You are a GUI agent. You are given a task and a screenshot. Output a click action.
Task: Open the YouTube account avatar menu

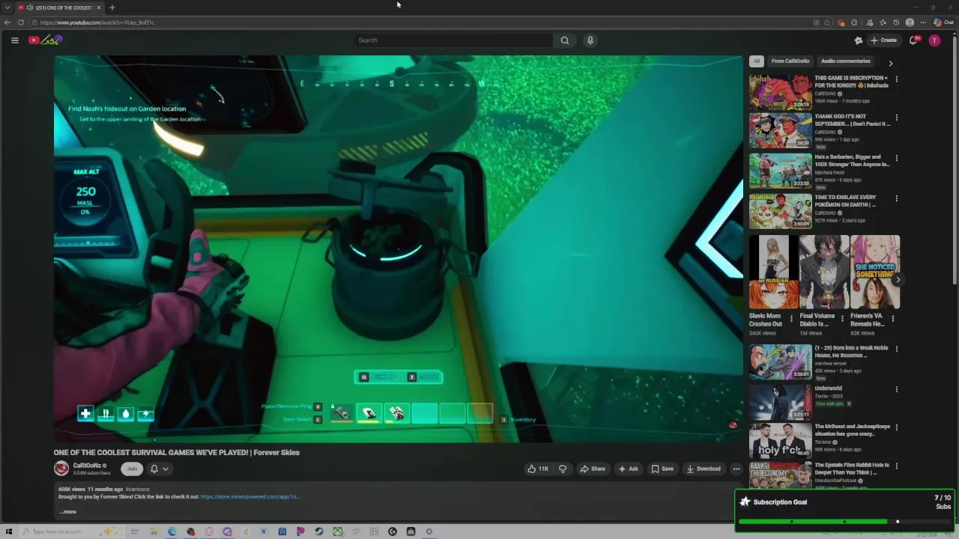click(x=934, y=40)
